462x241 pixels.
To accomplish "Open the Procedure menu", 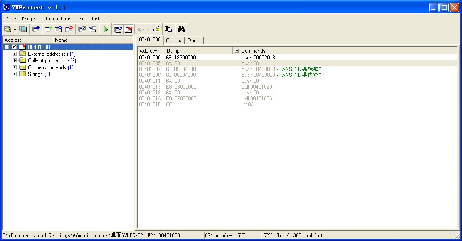I will point(58,18).
